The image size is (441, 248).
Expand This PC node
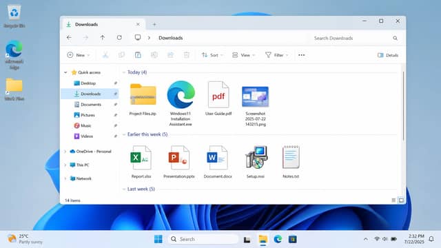(65, 165)
